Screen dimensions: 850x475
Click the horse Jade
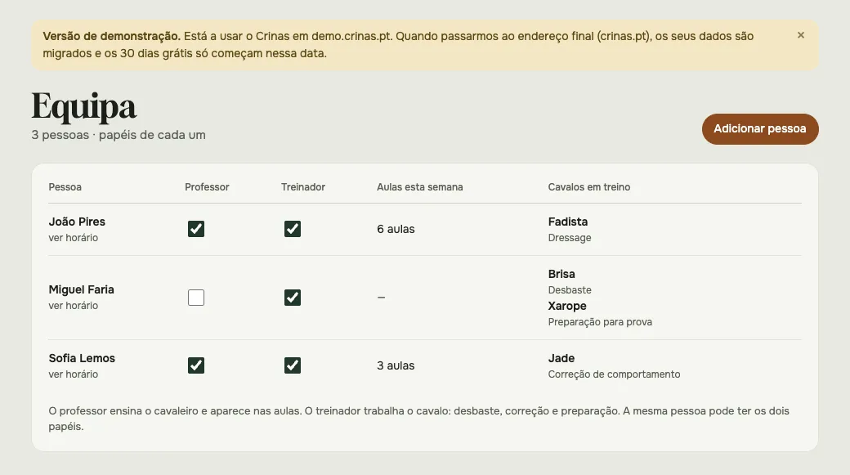[561, 358]
